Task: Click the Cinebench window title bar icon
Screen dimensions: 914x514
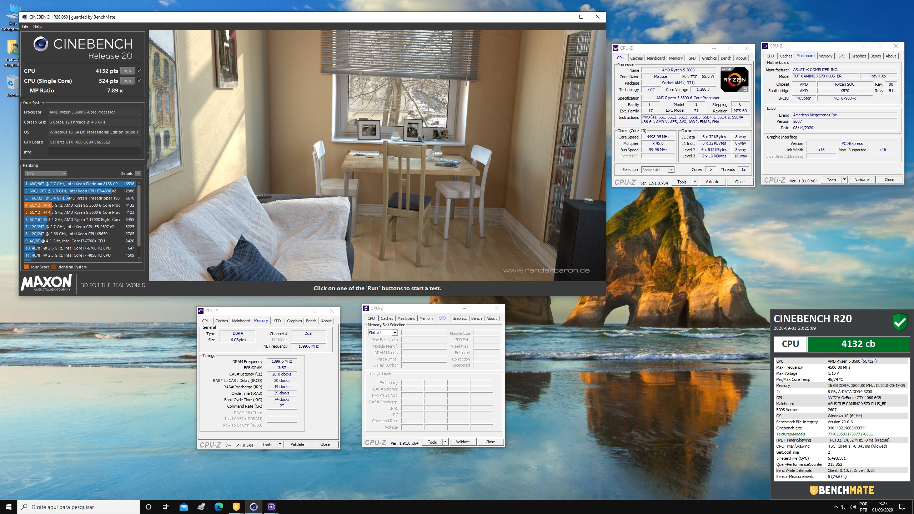Action: (x=24, y=17)
